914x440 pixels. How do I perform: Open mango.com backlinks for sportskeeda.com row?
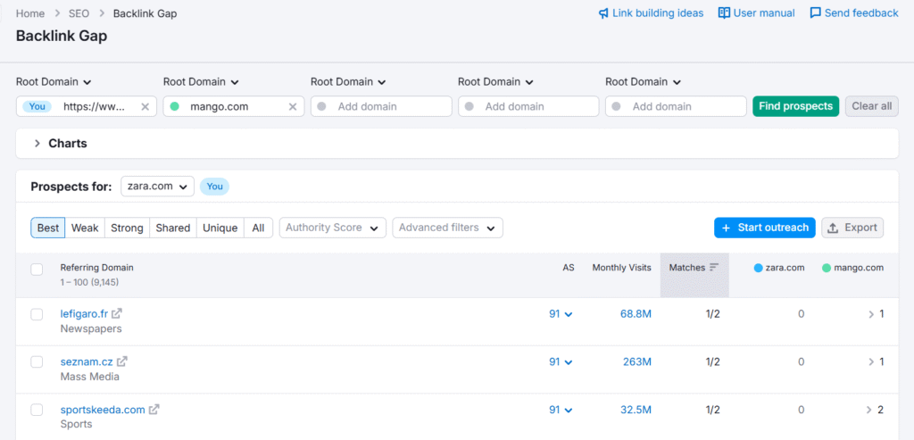pos(876,410)
